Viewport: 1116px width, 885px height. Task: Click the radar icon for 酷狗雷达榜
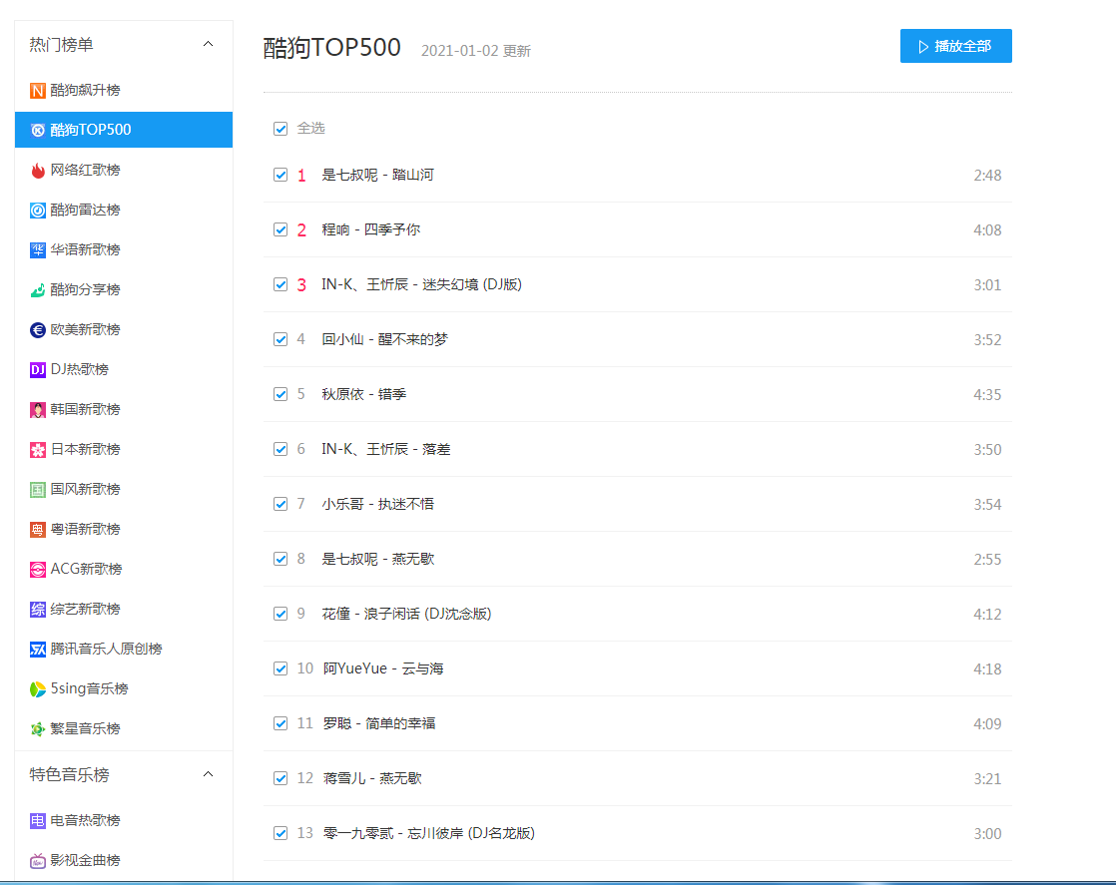(38, 210)
